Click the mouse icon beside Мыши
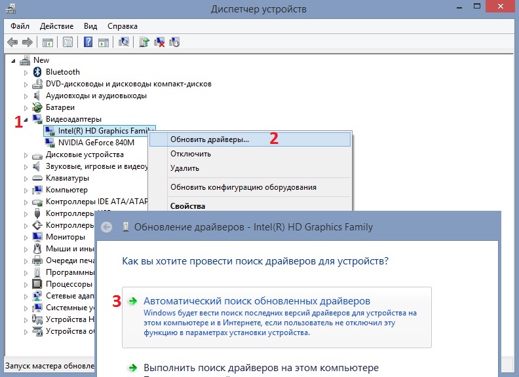519x377 pixels. click(x=37, y=248)
